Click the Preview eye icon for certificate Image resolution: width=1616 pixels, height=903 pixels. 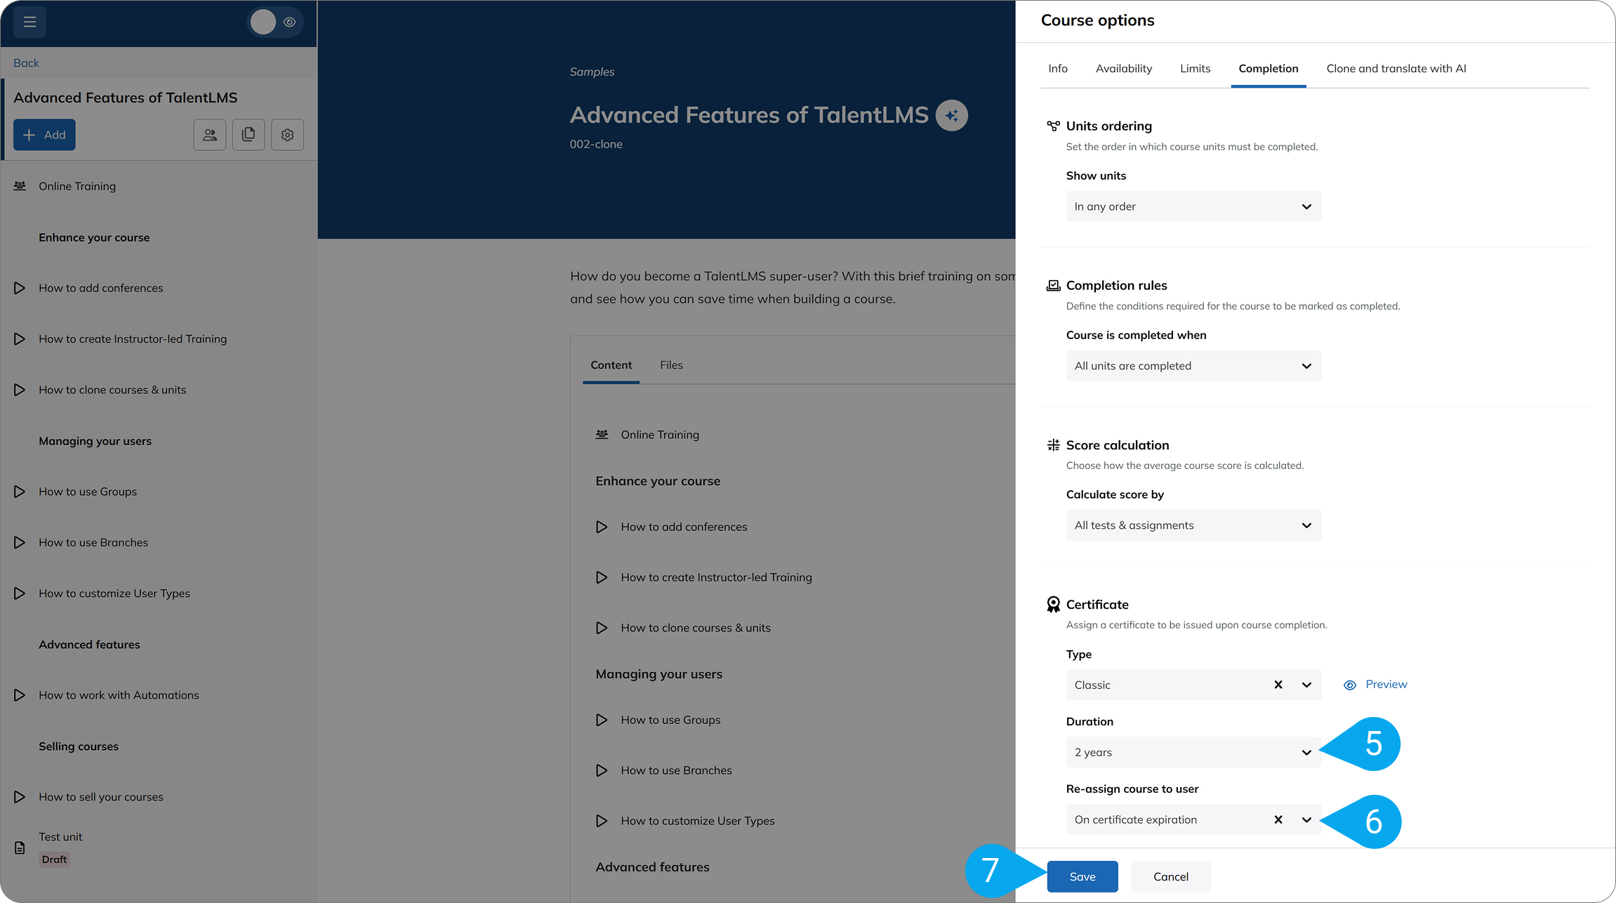pyautogui.click(x=1349, y=685)
